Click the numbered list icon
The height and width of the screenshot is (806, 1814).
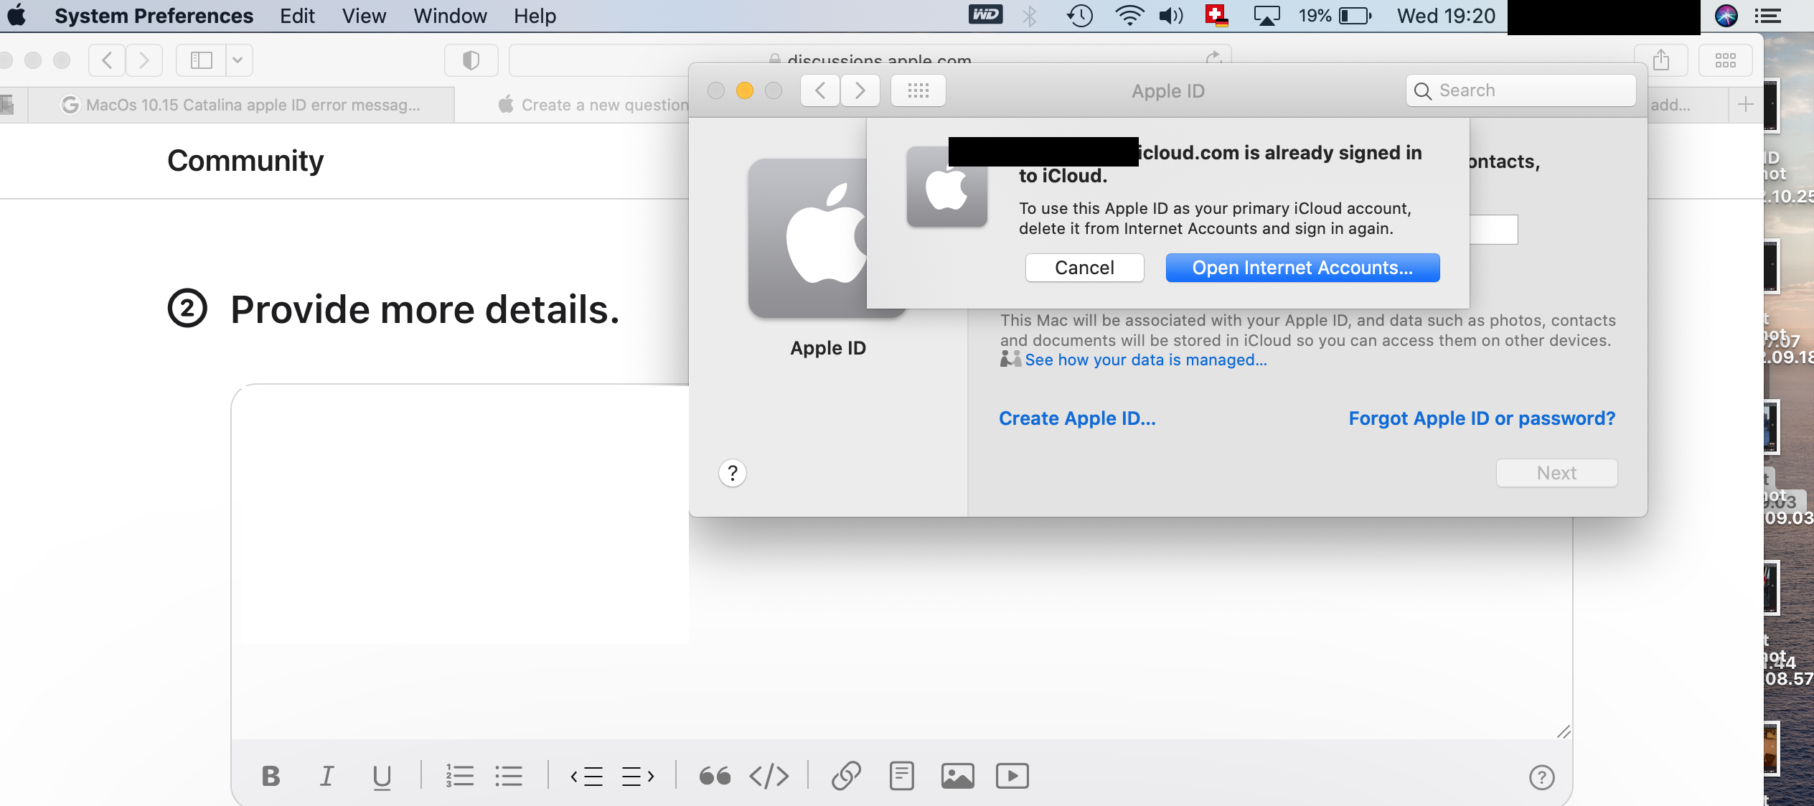coord(459,776)
